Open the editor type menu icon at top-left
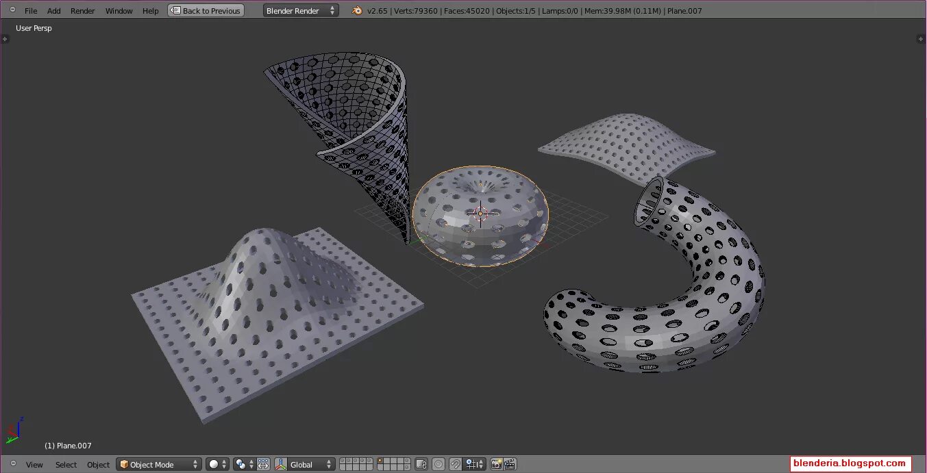This screenshot has width=927, height=473. (x=12, y=10)
